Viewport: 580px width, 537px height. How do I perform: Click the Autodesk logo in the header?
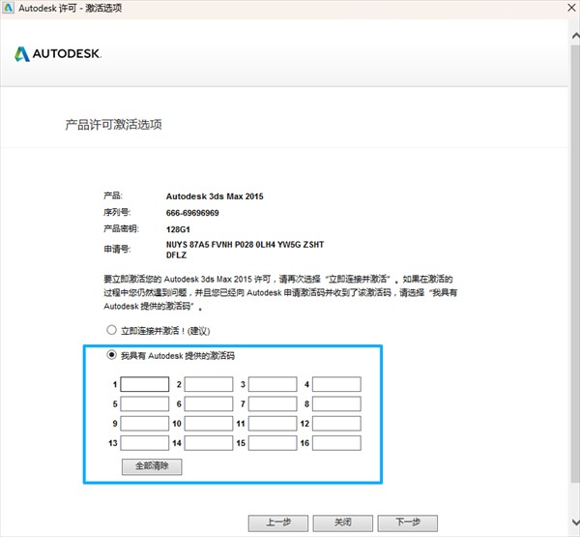point(58,54)
